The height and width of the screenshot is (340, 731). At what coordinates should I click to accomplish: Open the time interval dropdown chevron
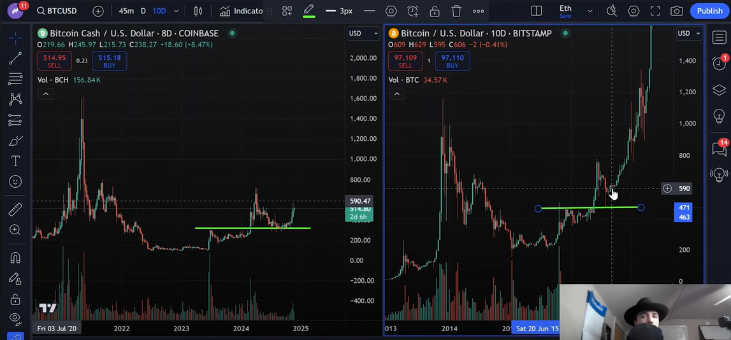(x=176, y=11)
